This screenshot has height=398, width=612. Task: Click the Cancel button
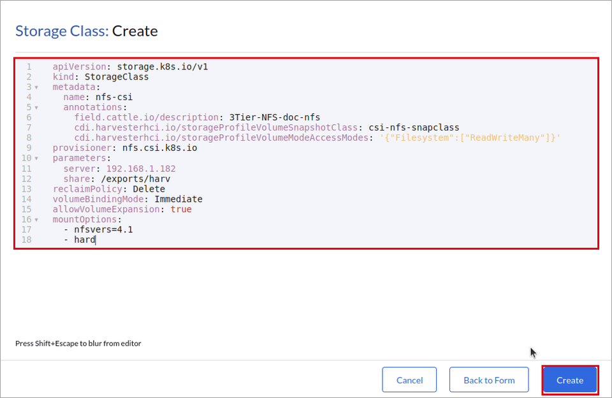tap(409, 380)
